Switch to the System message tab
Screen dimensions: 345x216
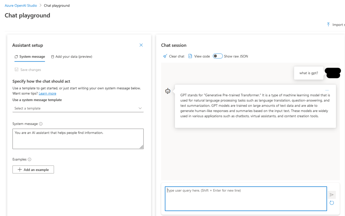click(32, 57)
